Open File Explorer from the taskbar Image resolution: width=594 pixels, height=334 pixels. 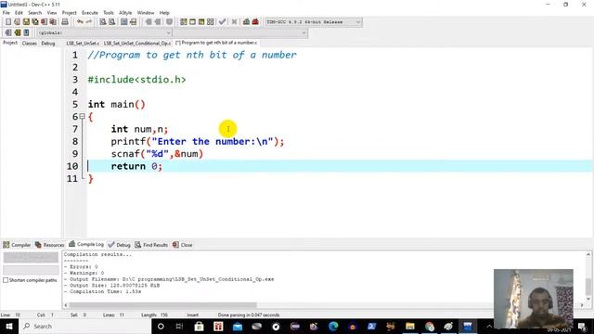[410, 326]
